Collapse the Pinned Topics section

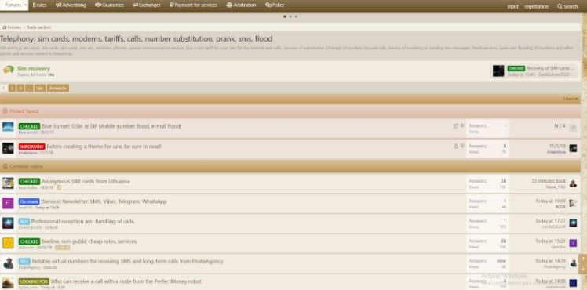coord(5,111)
